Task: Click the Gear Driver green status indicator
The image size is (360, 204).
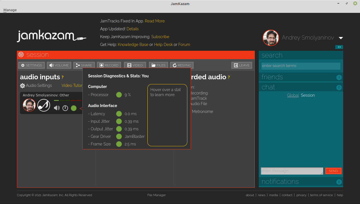Action: pyautogui.click(x=119, y=136)
